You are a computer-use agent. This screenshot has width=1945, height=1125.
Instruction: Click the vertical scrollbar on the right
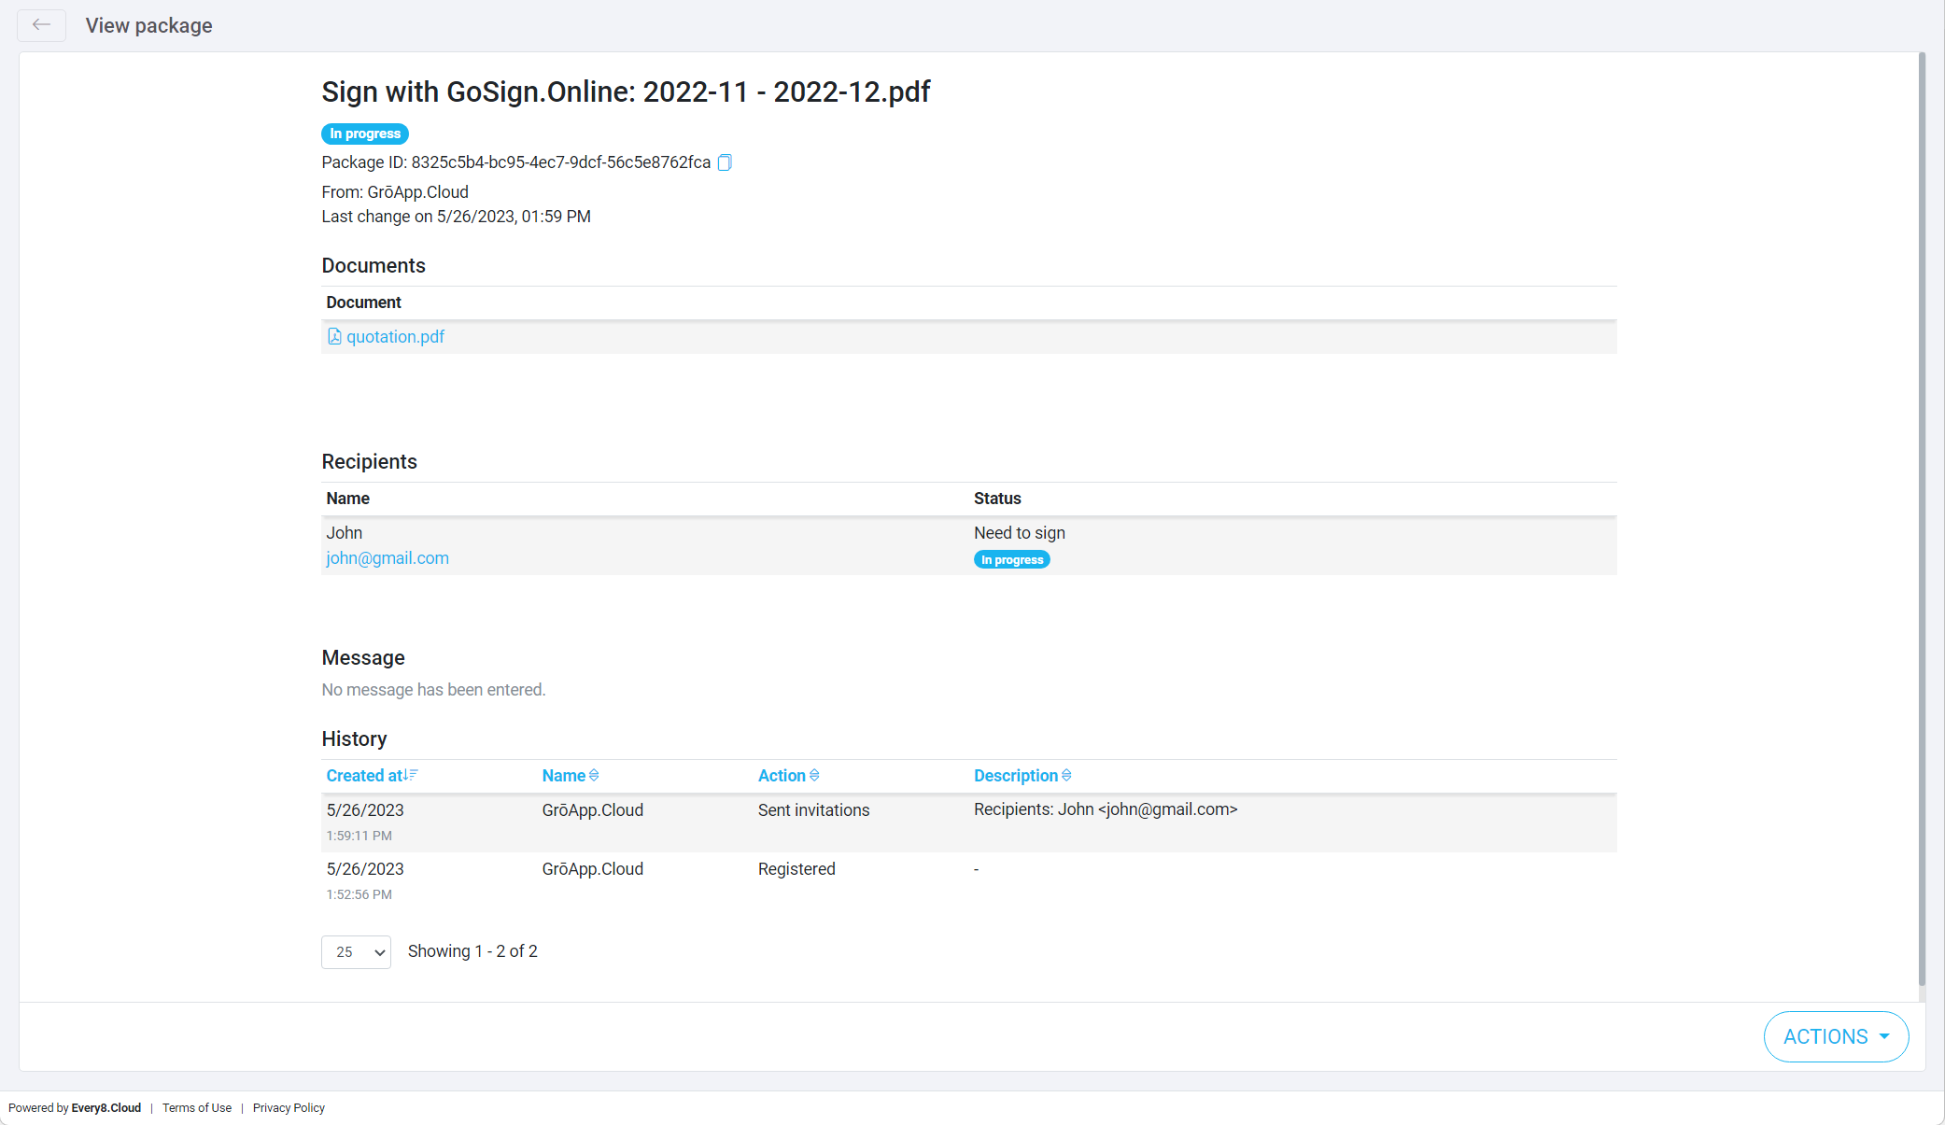pos(1922,519)
